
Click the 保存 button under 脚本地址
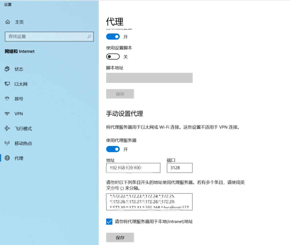[x=120, y=94]
